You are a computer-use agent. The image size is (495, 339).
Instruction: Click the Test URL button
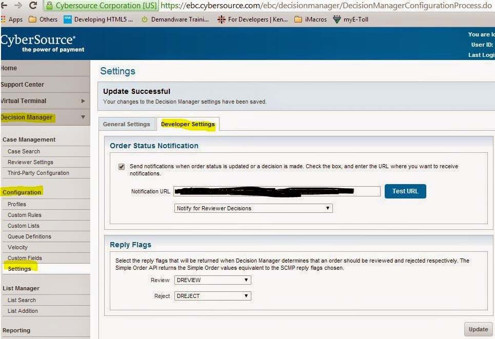tap(405, 191)
